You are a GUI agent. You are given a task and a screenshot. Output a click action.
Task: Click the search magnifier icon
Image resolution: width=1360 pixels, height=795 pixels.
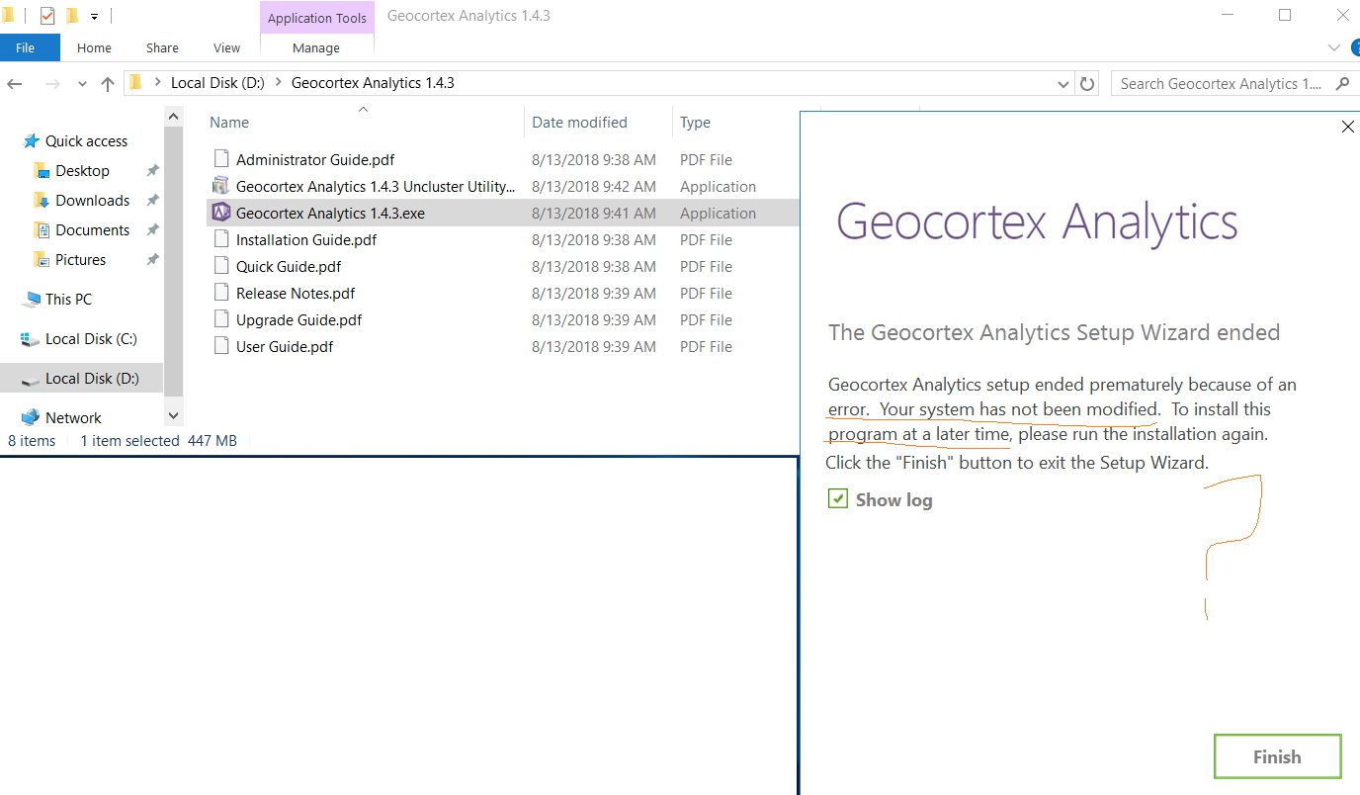(1341, 84)
